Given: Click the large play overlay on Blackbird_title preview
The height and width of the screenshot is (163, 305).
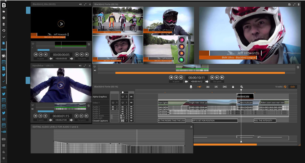Looking at the screenshot, I should (x=61, y=24).
